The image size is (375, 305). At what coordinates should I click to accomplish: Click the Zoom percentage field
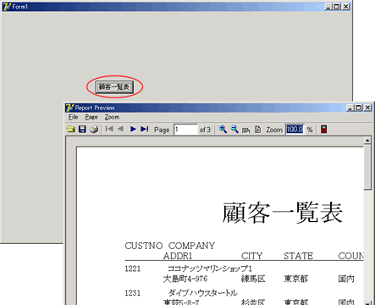coord(295,130)
